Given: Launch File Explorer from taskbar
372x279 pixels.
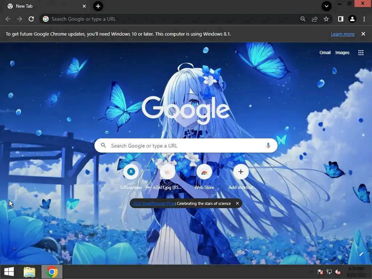Looking at the screenshot, I should click(x=29, y=272).
